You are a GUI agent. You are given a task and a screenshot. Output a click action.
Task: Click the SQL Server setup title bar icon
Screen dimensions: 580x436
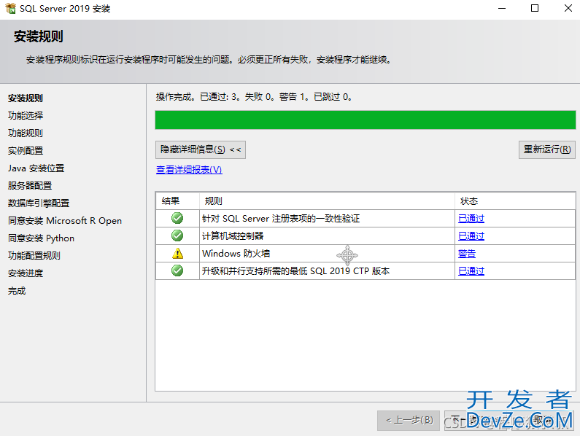point(10,8)
